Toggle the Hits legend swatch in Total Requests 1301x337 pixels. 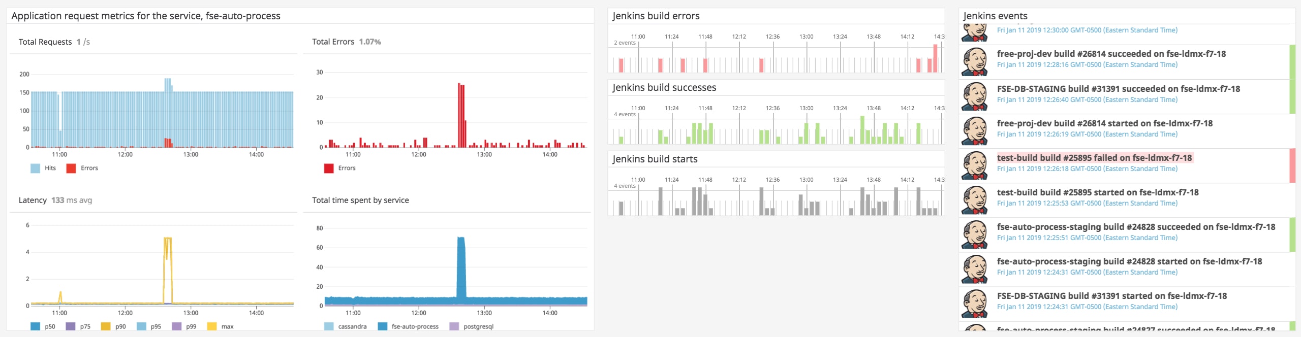(35, 168)
